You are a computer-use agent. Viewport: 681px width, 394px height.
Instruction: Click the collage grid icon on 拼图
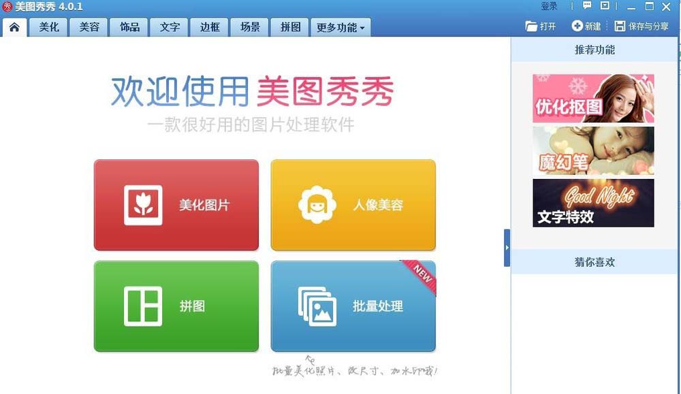143,306
